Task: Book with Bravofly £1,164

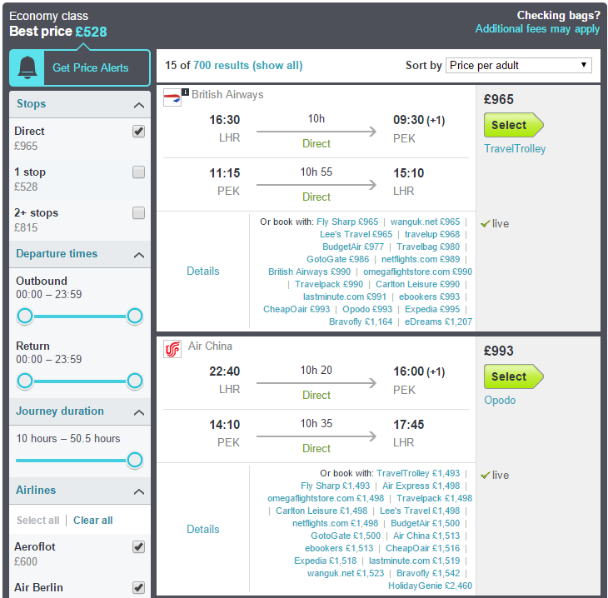Action: tap(361, 321)
